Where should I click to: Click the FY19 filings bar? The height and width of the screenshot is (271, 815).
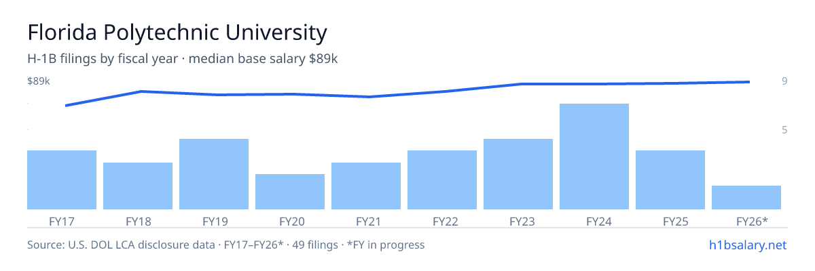[214, 174]
